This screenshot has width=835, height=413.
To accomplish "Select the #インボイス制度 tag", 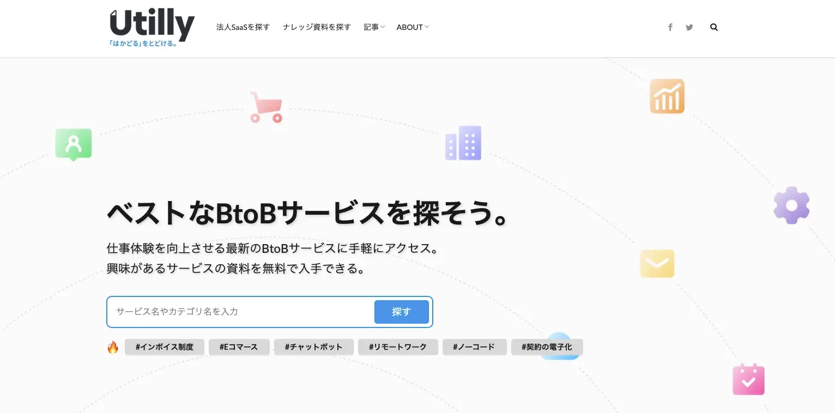I will pyautogui.click(x=165, y=347).
